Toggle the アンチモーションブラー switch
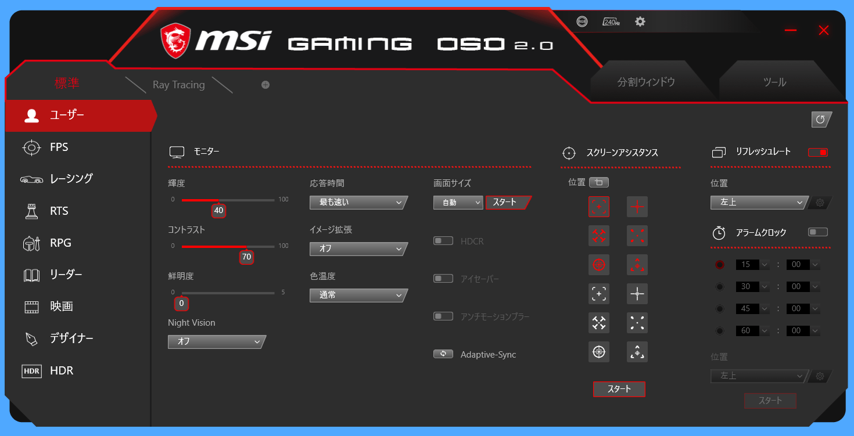The width and height of the screenshot is (854, 436). pos(443,316)
